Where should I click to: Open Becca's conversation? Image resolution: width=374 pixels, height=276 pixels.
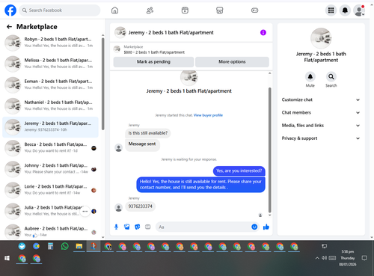tap(50, 148)
